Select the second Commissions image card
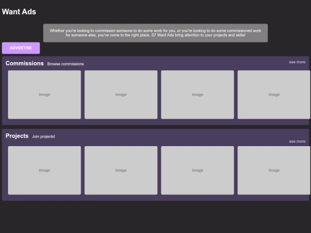 point(121,94)
